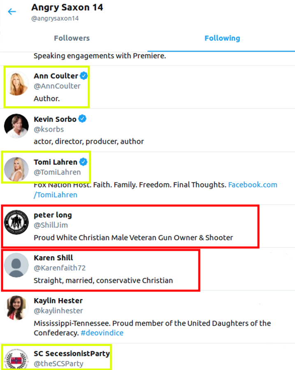Open the @ShillJim handle
This screenshot has width=295, height=370.
coord(51,225)
